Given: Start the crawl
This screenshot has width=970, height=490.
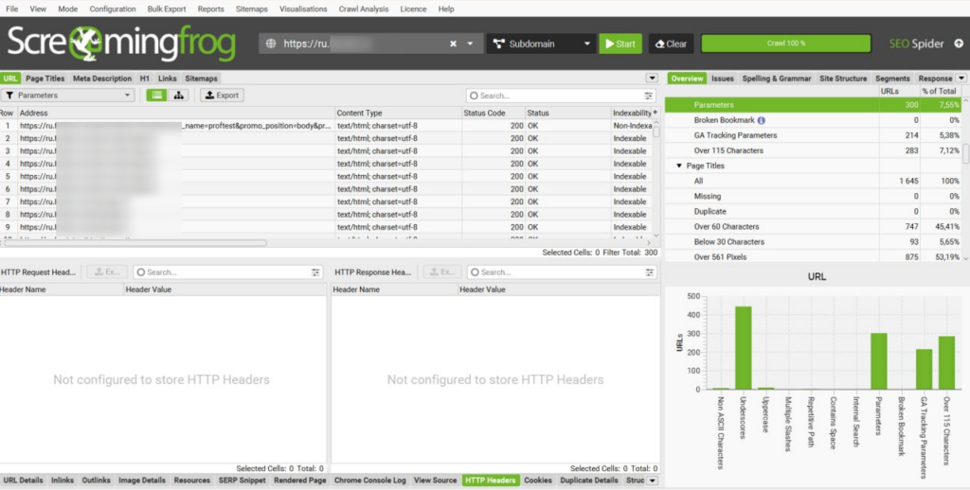Looking at the screenshot, I should click(620, 44).
